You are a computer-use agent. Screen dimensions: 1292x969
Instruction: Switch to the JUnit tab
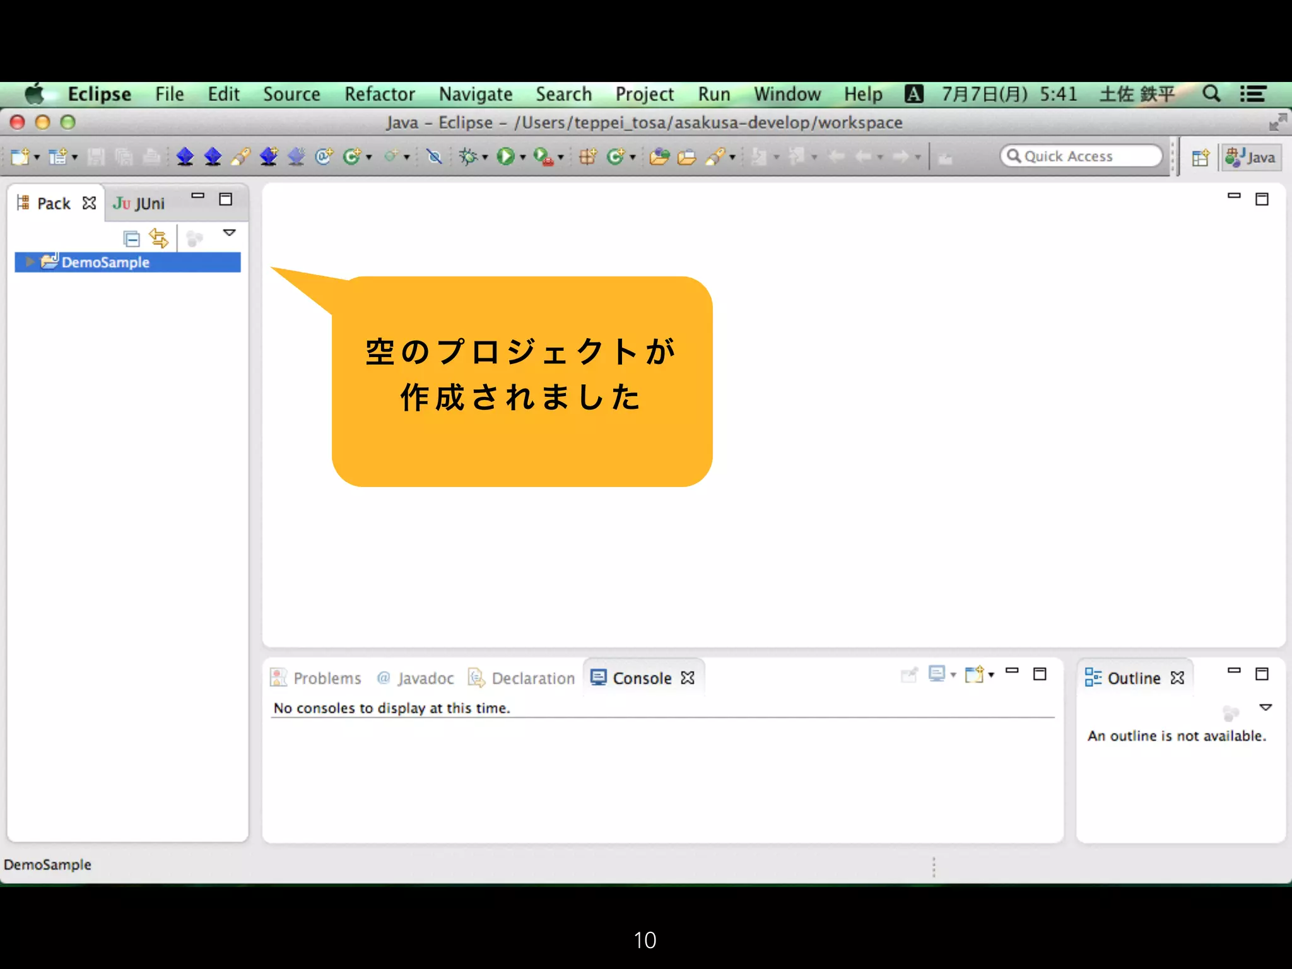coord(139,203)
